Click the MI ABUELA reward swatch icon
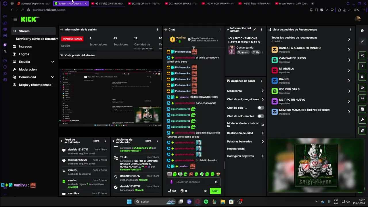 pos(275,70)
